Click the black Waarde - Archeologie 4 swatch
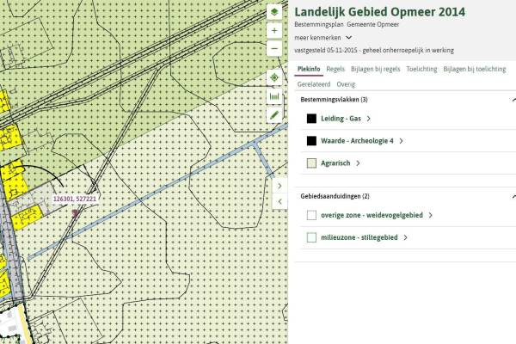 [x=311, y=141]
